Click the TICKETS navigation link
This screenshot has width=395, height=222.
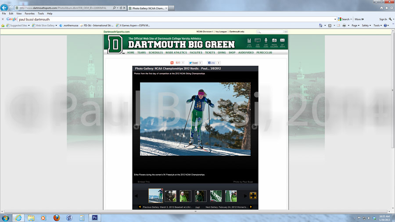click(x=210, y=53)
